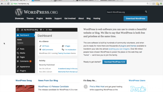Follow the themes link in the paragraph
The width and height of the screenshot is (163, 92).
pos(133,46)
